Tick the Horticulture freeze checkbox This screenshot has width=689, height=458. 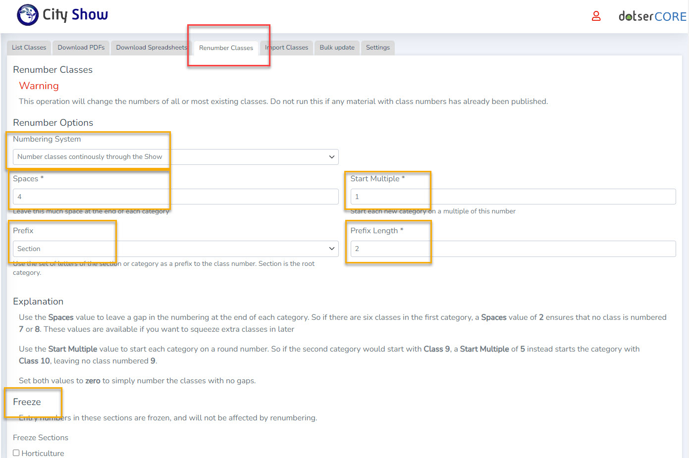click(16, 453)
